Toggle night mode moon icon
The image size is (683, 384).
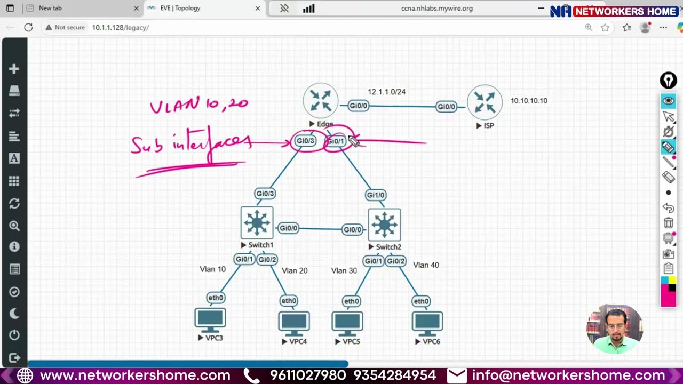click(x=14, y=313)
